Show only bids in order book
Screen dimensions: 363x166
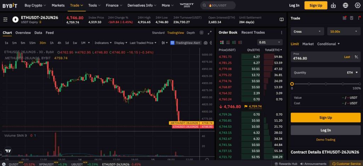[x=234, y=42]
